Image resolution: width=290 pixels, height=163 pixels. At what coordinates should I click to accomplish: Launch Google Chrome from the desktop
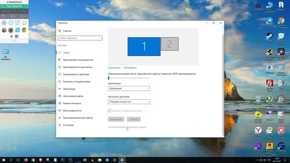click(281, 22)
